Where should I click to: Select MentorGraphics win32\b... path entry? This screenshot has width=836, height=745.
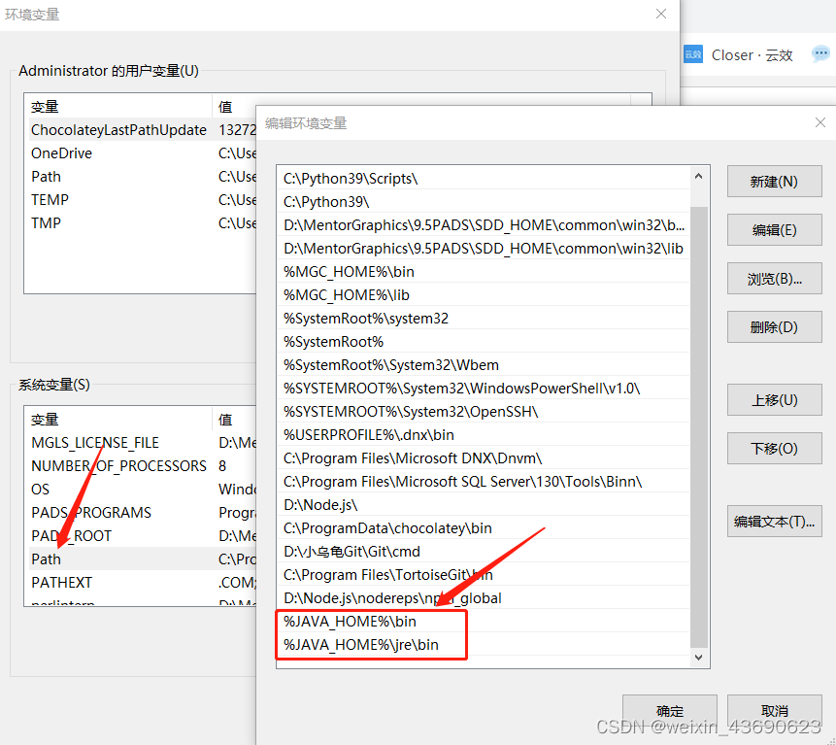point(484,225)
